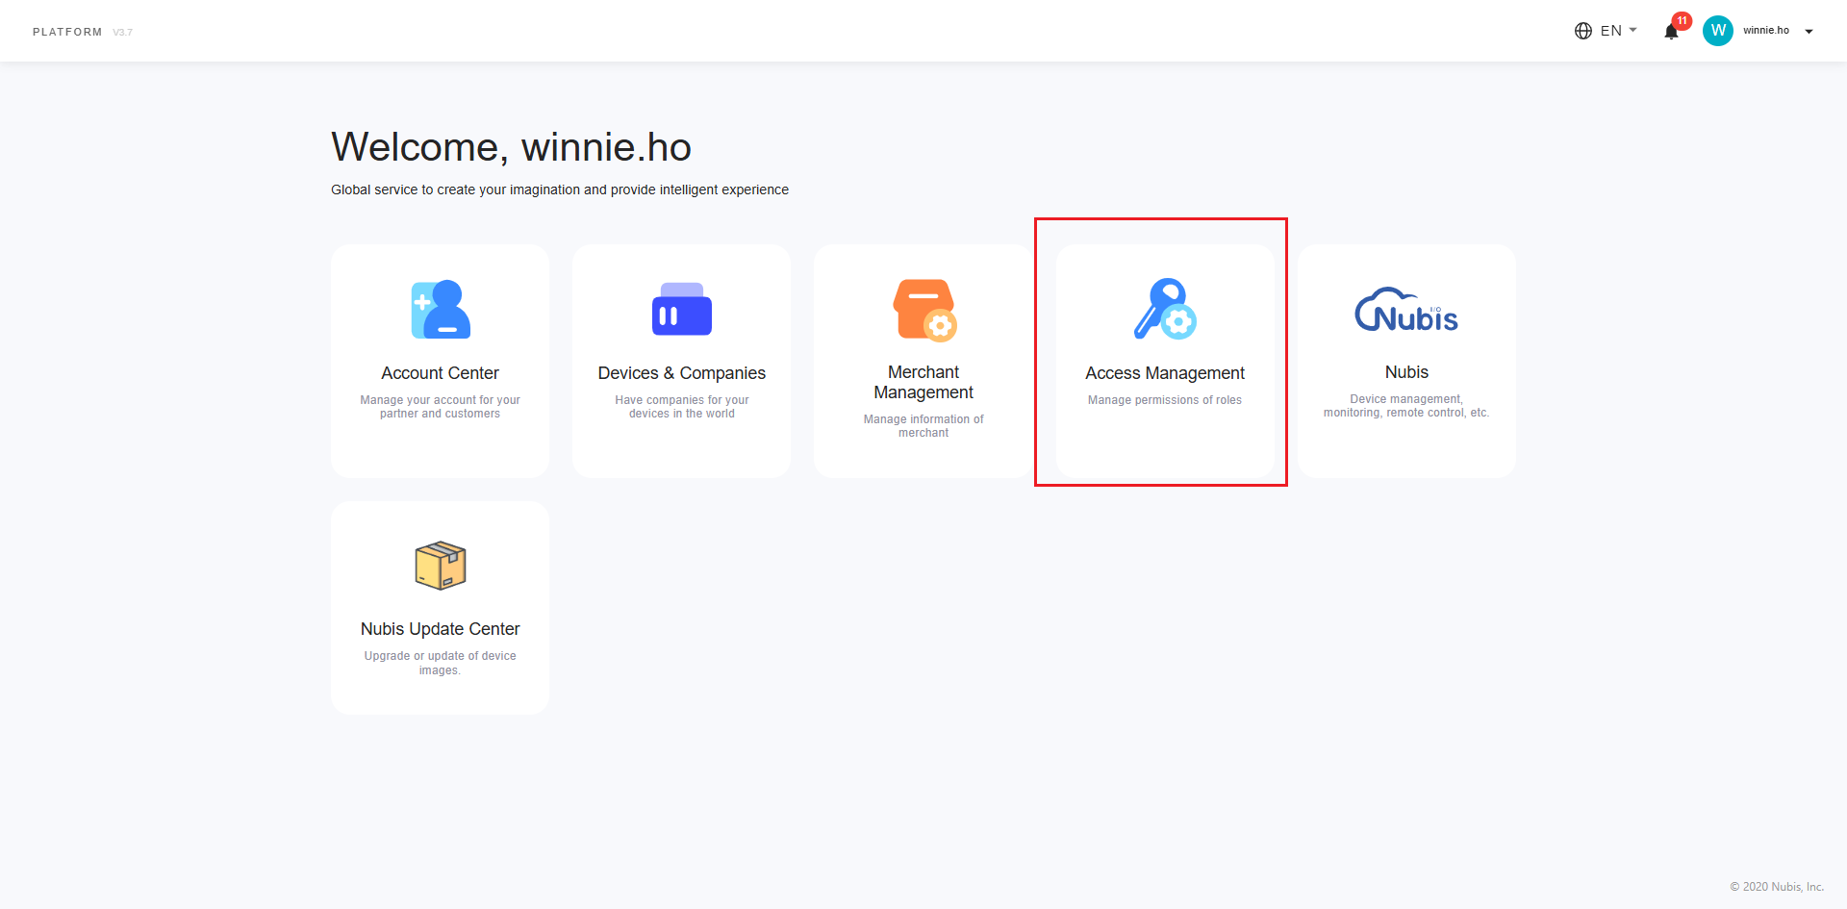This screenshot has height=909, width=1847.
Task: Click the '© 2020 Nubis, Inc.' footer text
Action: pyautogui.click(x=1777, y=887)
